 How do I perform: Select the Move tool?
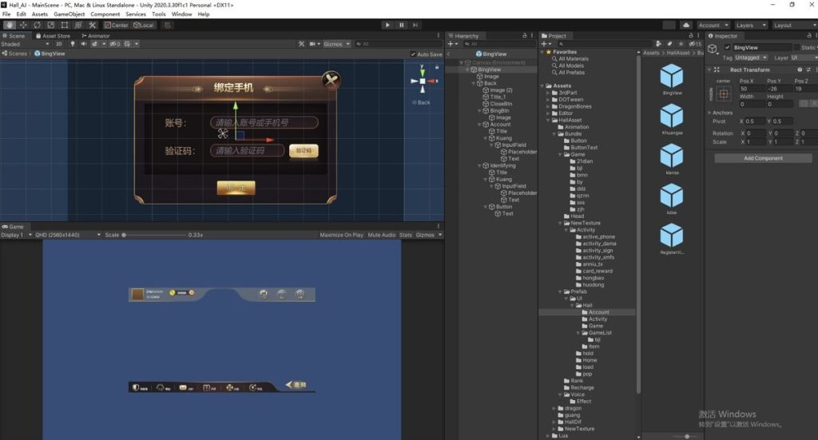coord(23,25)
